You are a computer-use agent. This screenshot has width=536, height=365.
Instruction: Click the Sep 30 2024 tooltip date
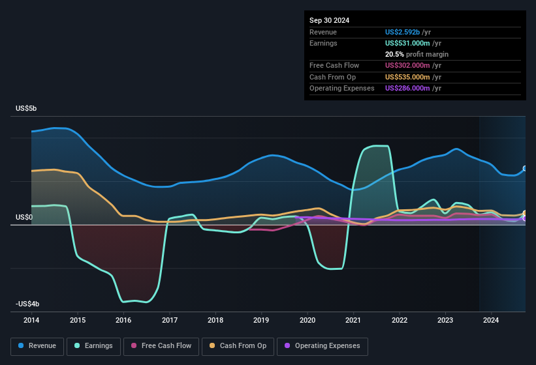(x=330, y=20)
